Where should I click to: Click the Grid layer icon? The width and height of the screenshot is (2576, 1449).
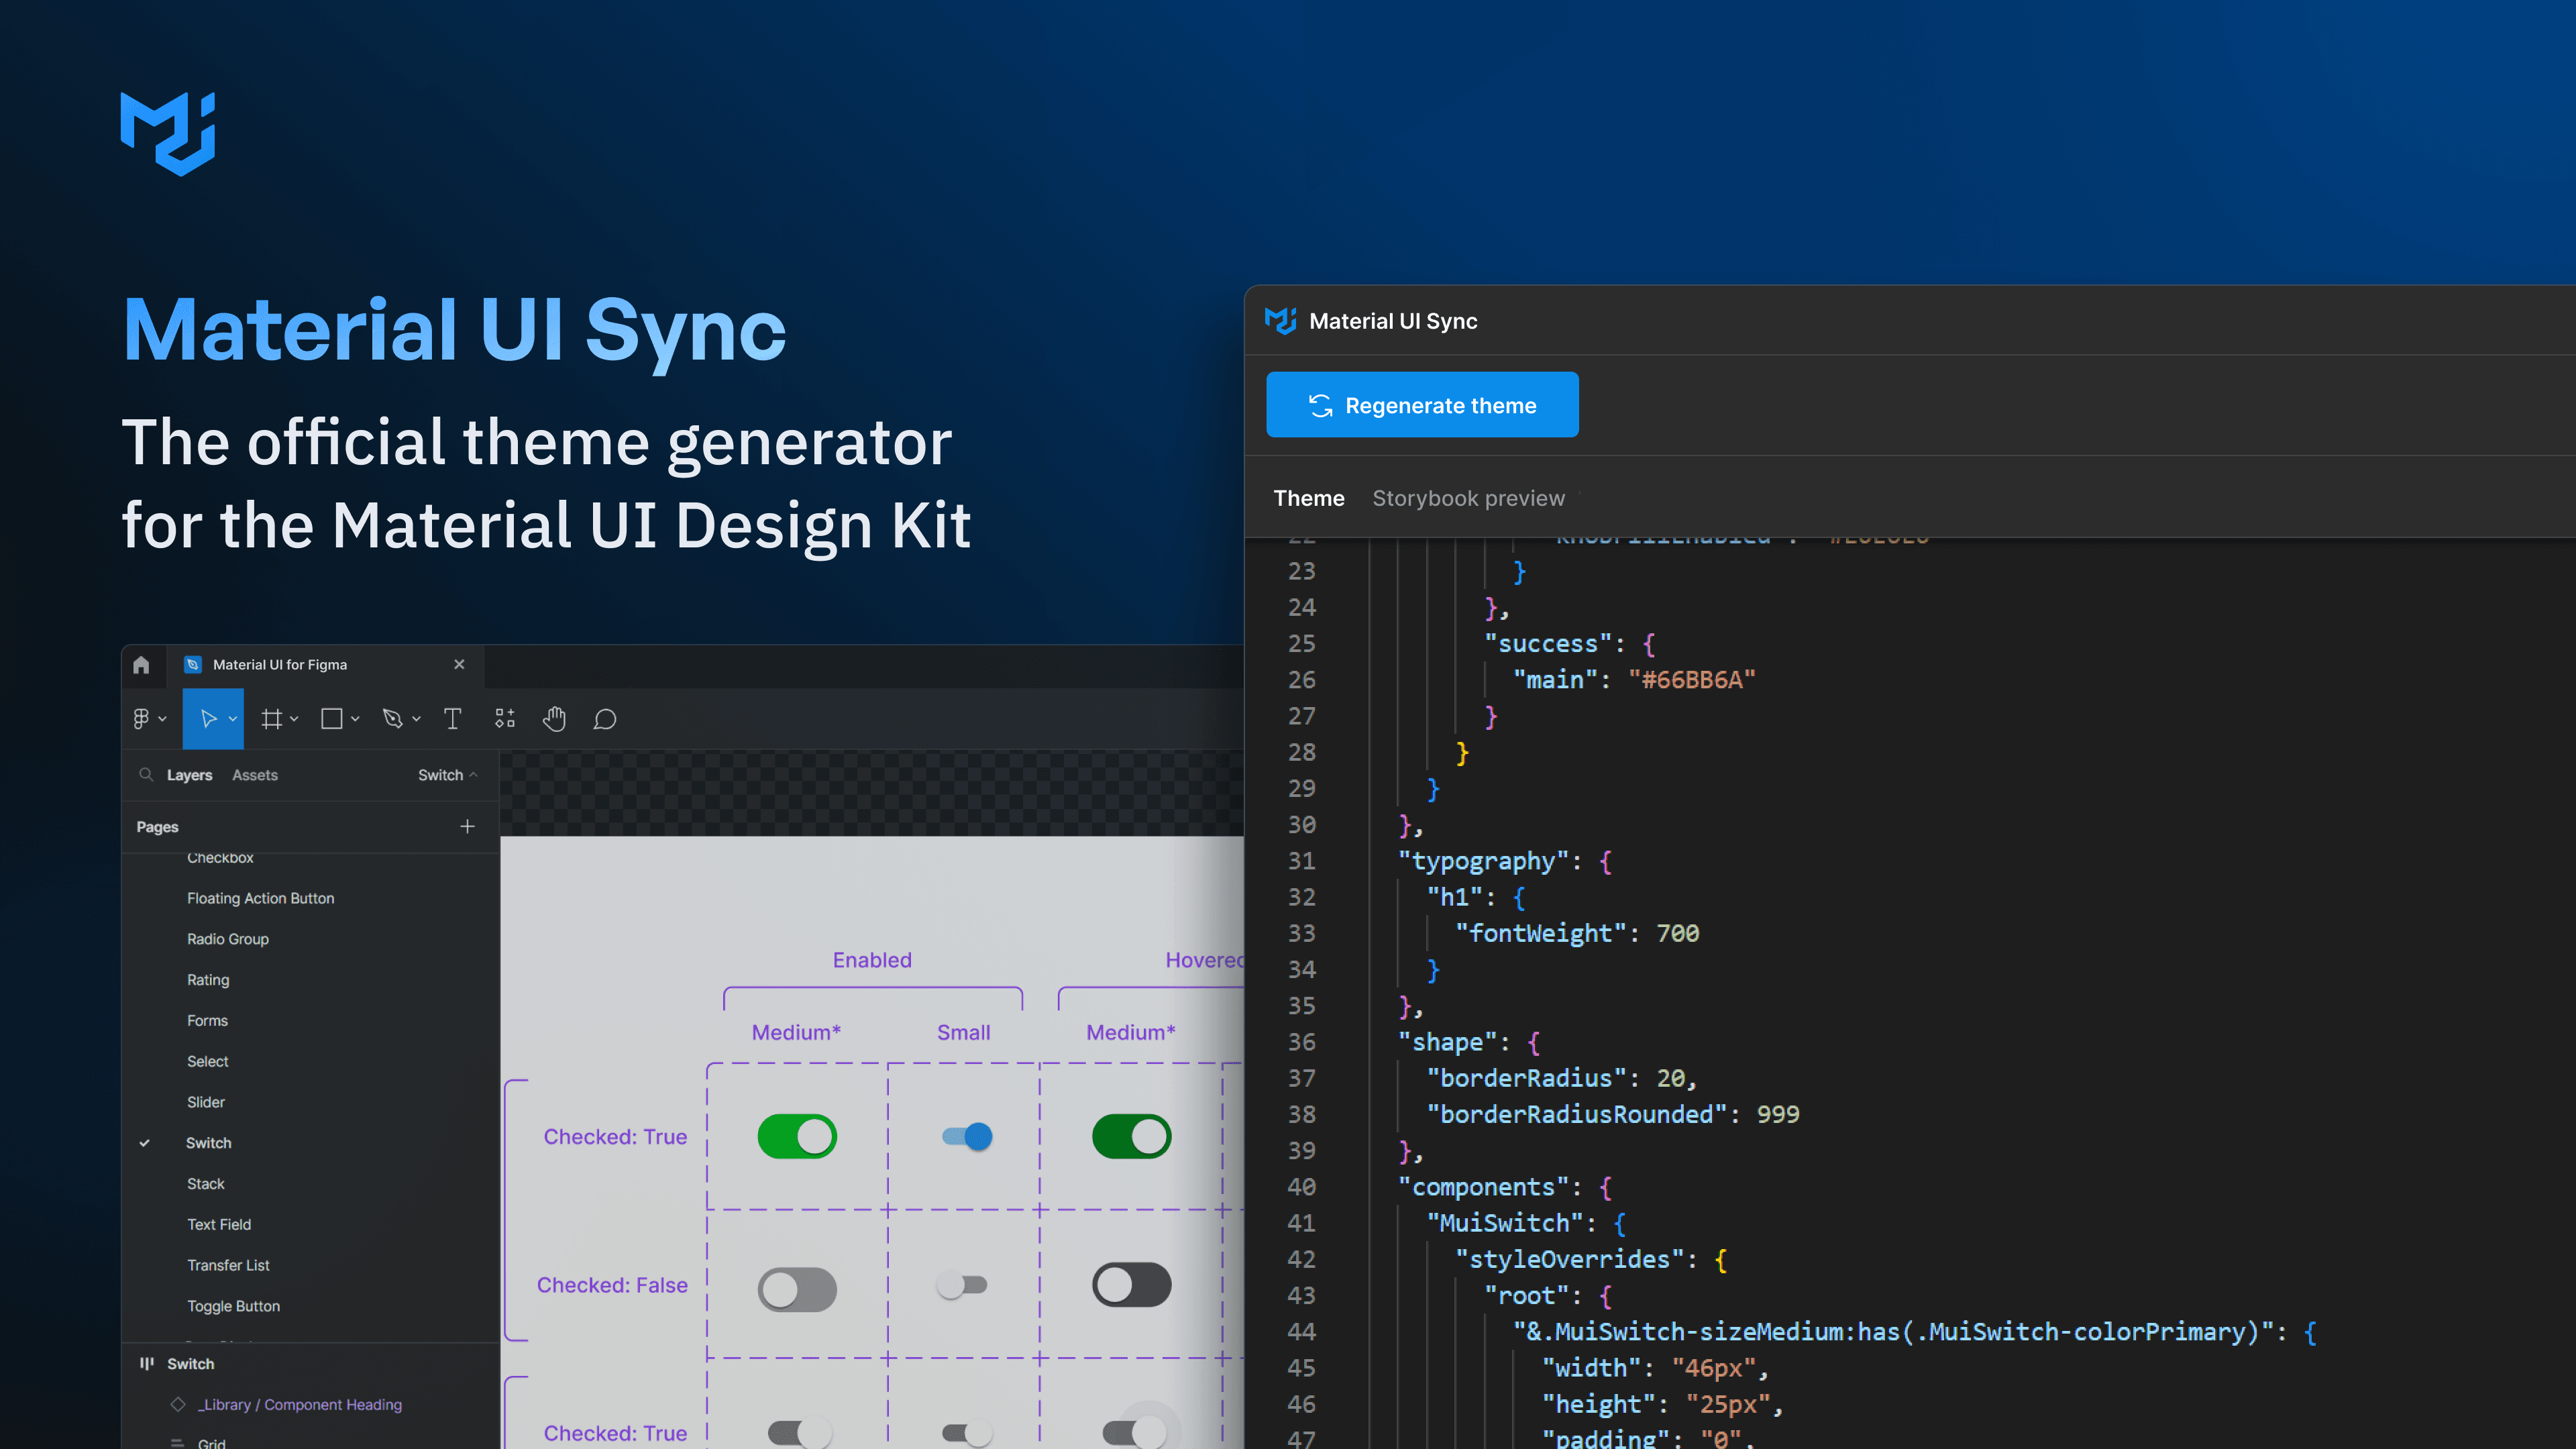tap(178, 1443)
